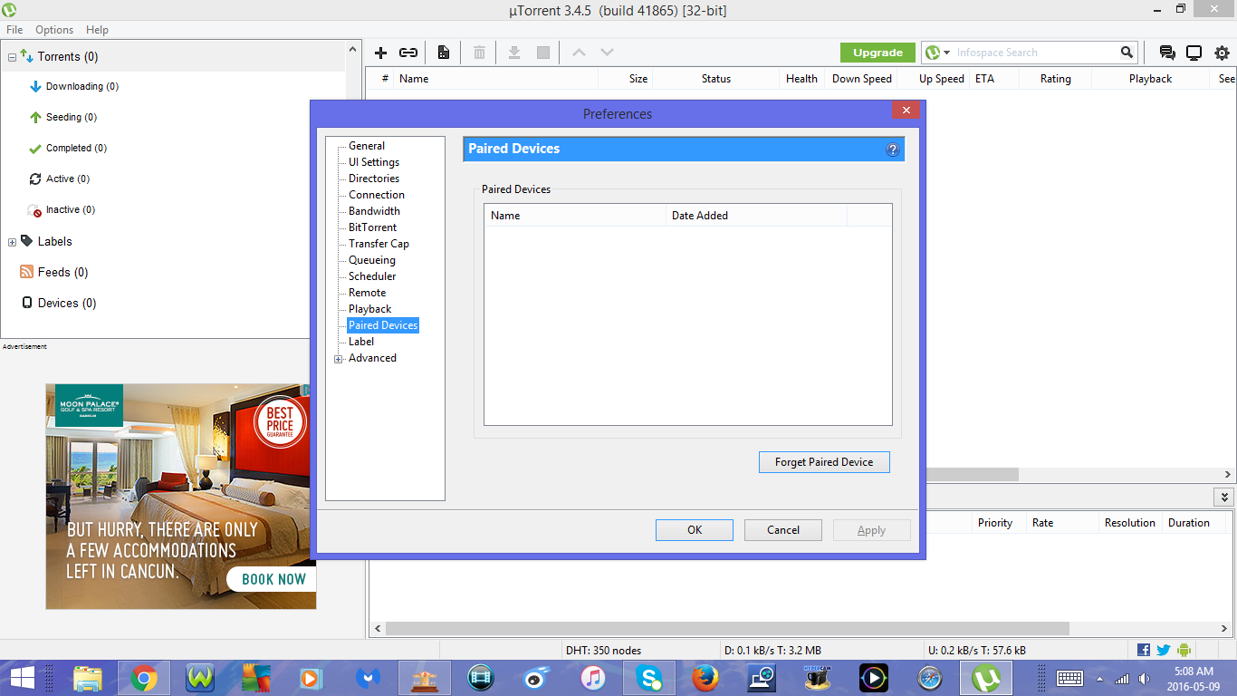Screen dimensions: 1237x696
Task: Click the Name column header in Paired Devices
Action: point(575,216)
